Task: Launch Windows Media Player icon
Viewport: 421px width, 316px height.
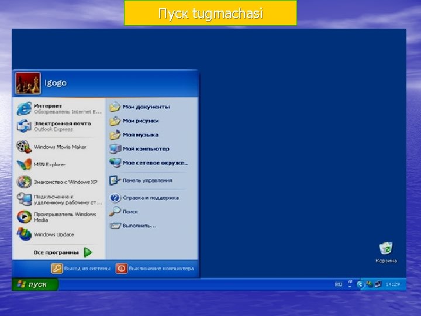Action: (24, 217)
